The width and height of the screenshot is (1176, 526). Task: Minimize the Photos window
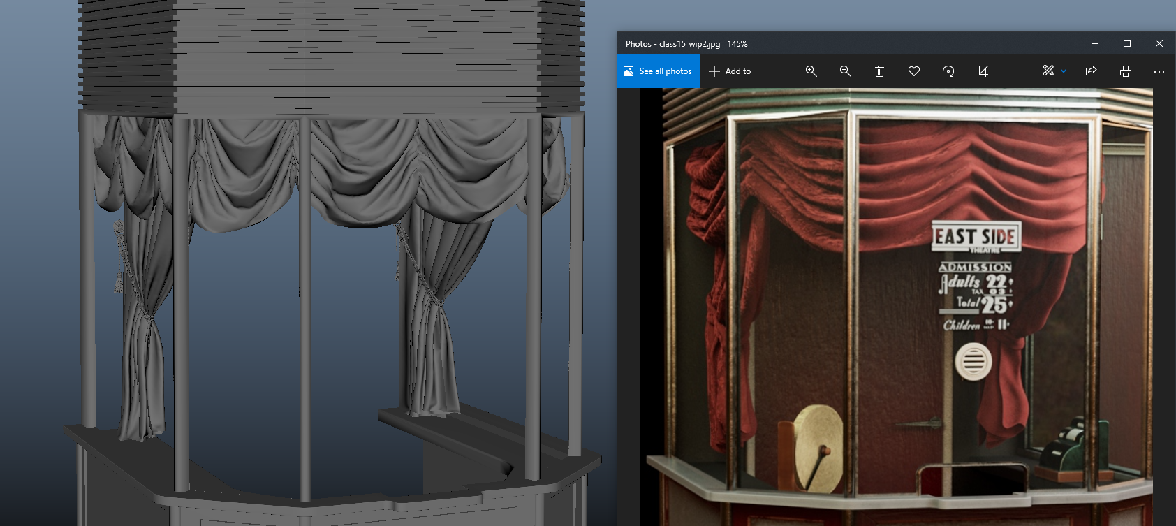tap(1095, 43)
